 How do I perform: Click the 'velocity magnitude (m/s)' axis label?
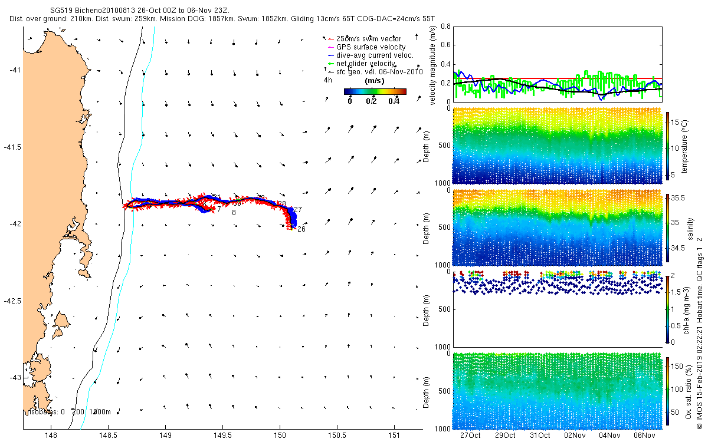(x=434, y=66)
